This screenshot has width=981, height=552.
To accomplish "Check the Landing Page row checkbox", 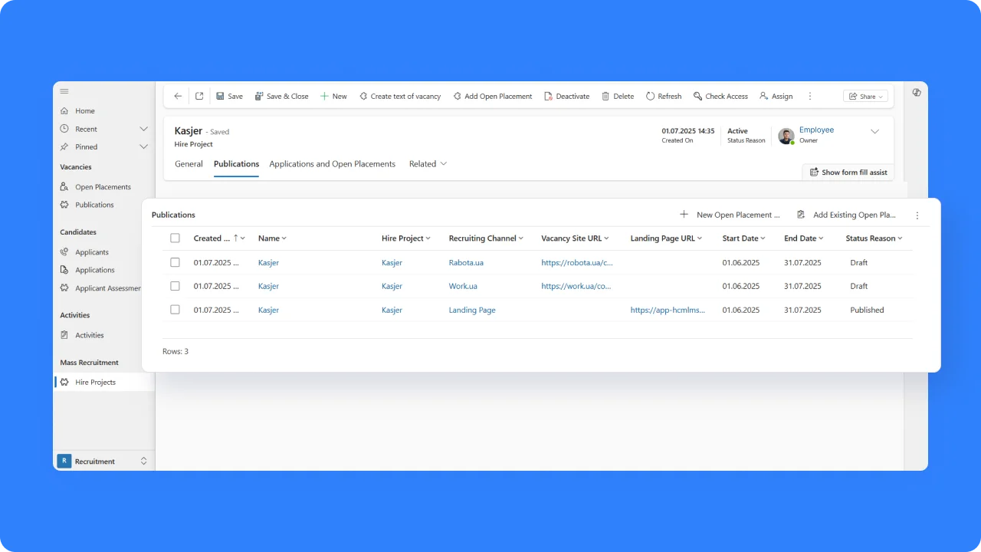I will coord(175,310).
